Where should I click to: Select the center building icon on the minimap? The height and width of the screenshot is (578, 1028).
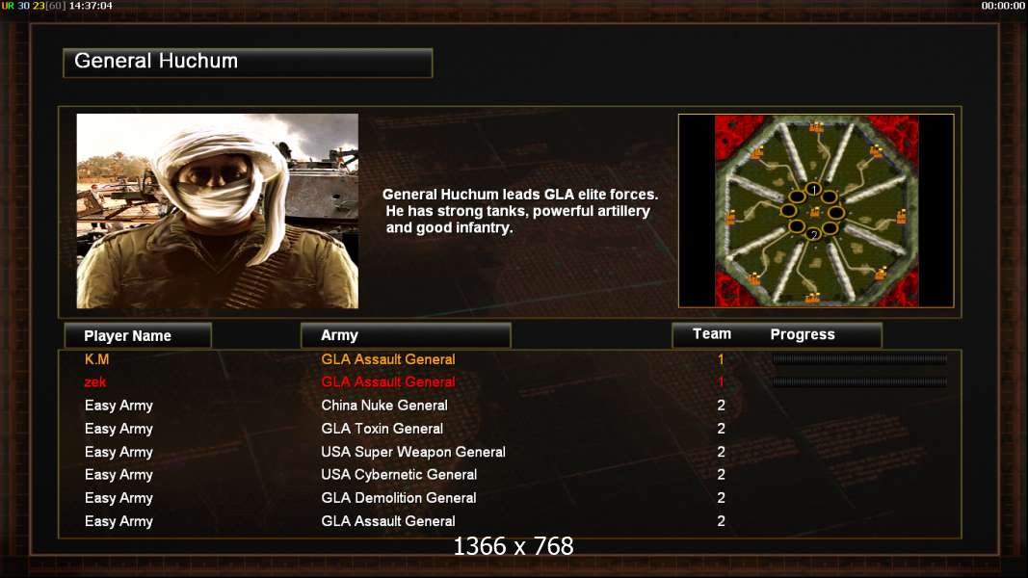(x=815, y=212)
